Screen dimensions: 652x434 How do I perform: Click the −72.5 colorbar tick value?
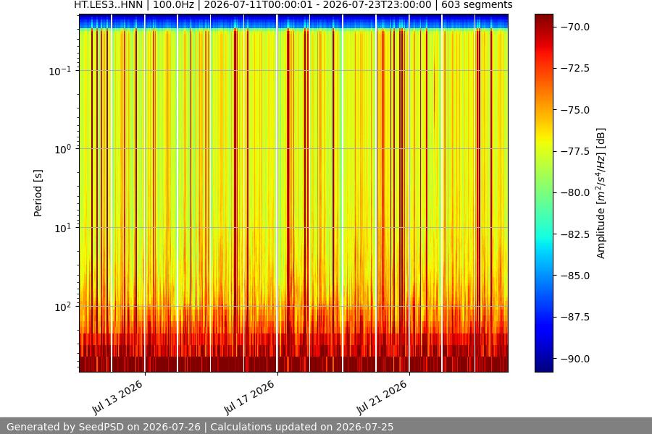[x=575, y=68]
